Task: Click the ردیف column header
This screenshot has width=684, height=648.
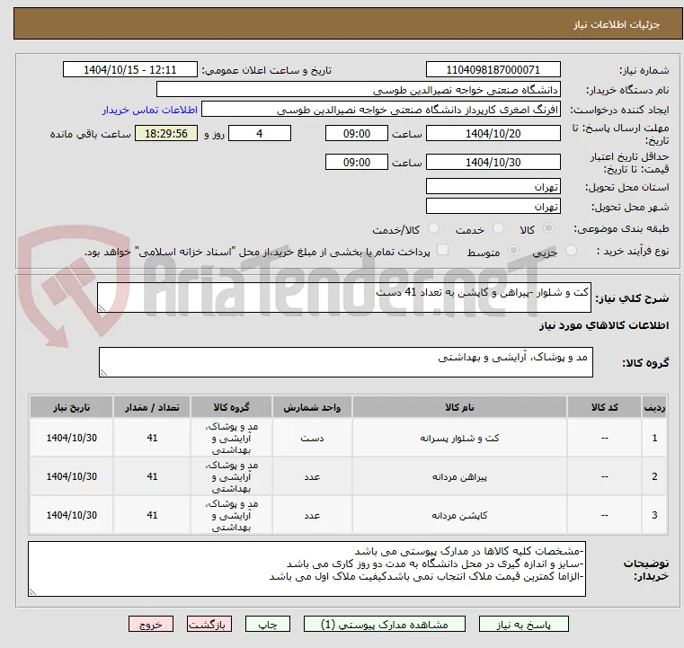Action: pyautogui.click(x=654, y=407)
